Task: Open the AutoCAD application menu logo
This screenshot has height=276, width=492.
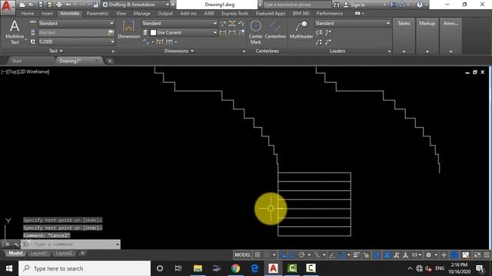Action: click(x=7, y=6)
